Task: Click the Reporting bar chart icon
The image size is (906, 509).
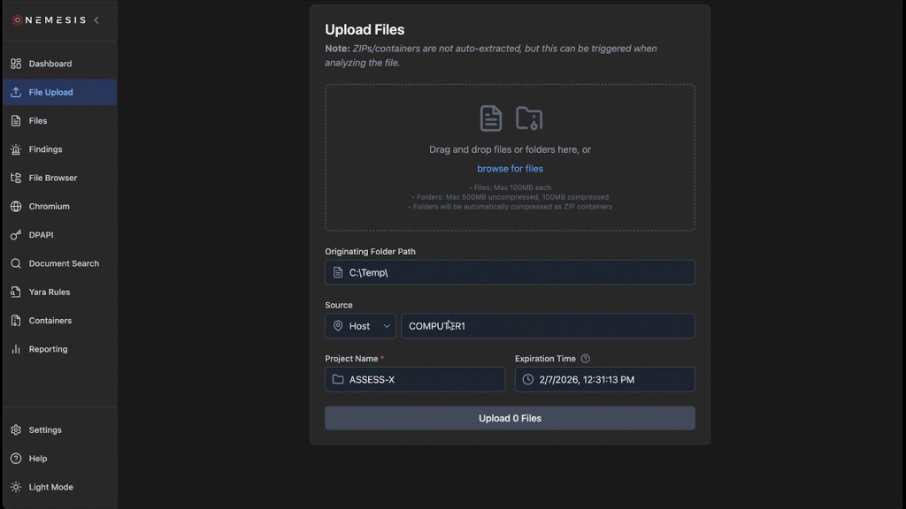Action: coord(16,349)
